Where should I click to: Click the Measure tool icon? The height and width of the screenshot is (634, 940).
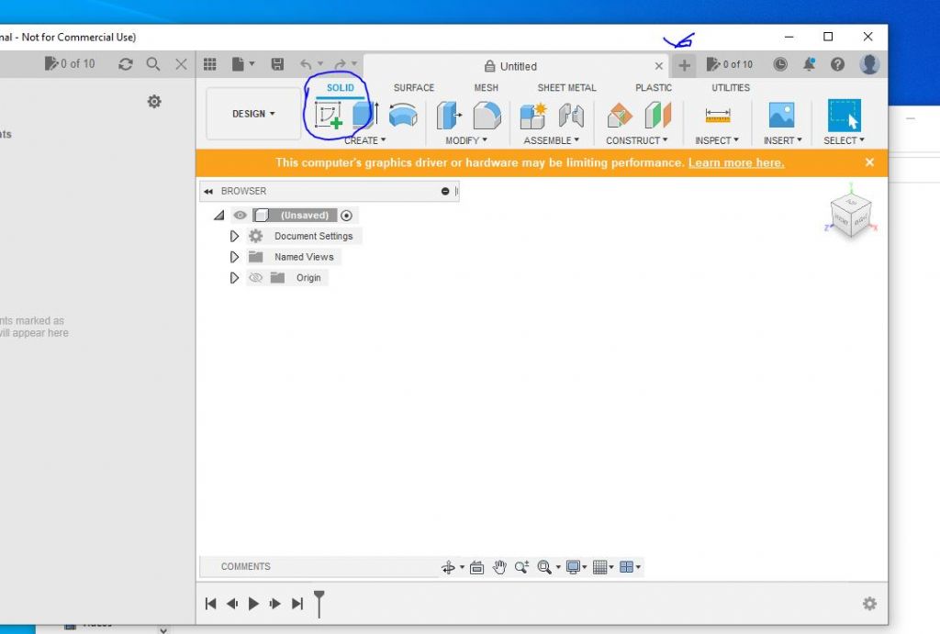click(x=718, y=115)
